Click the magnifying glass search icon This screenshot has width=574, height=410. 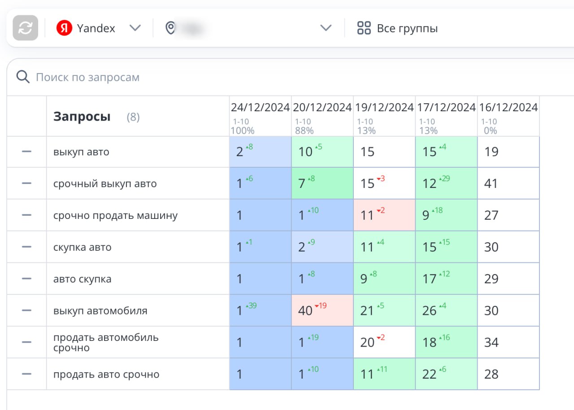tap(22, 77)
